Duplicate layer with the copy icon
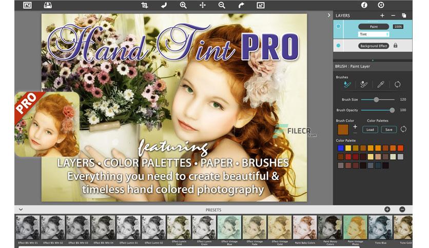Viewport: 429px width, 248px height. click(404, 15)
